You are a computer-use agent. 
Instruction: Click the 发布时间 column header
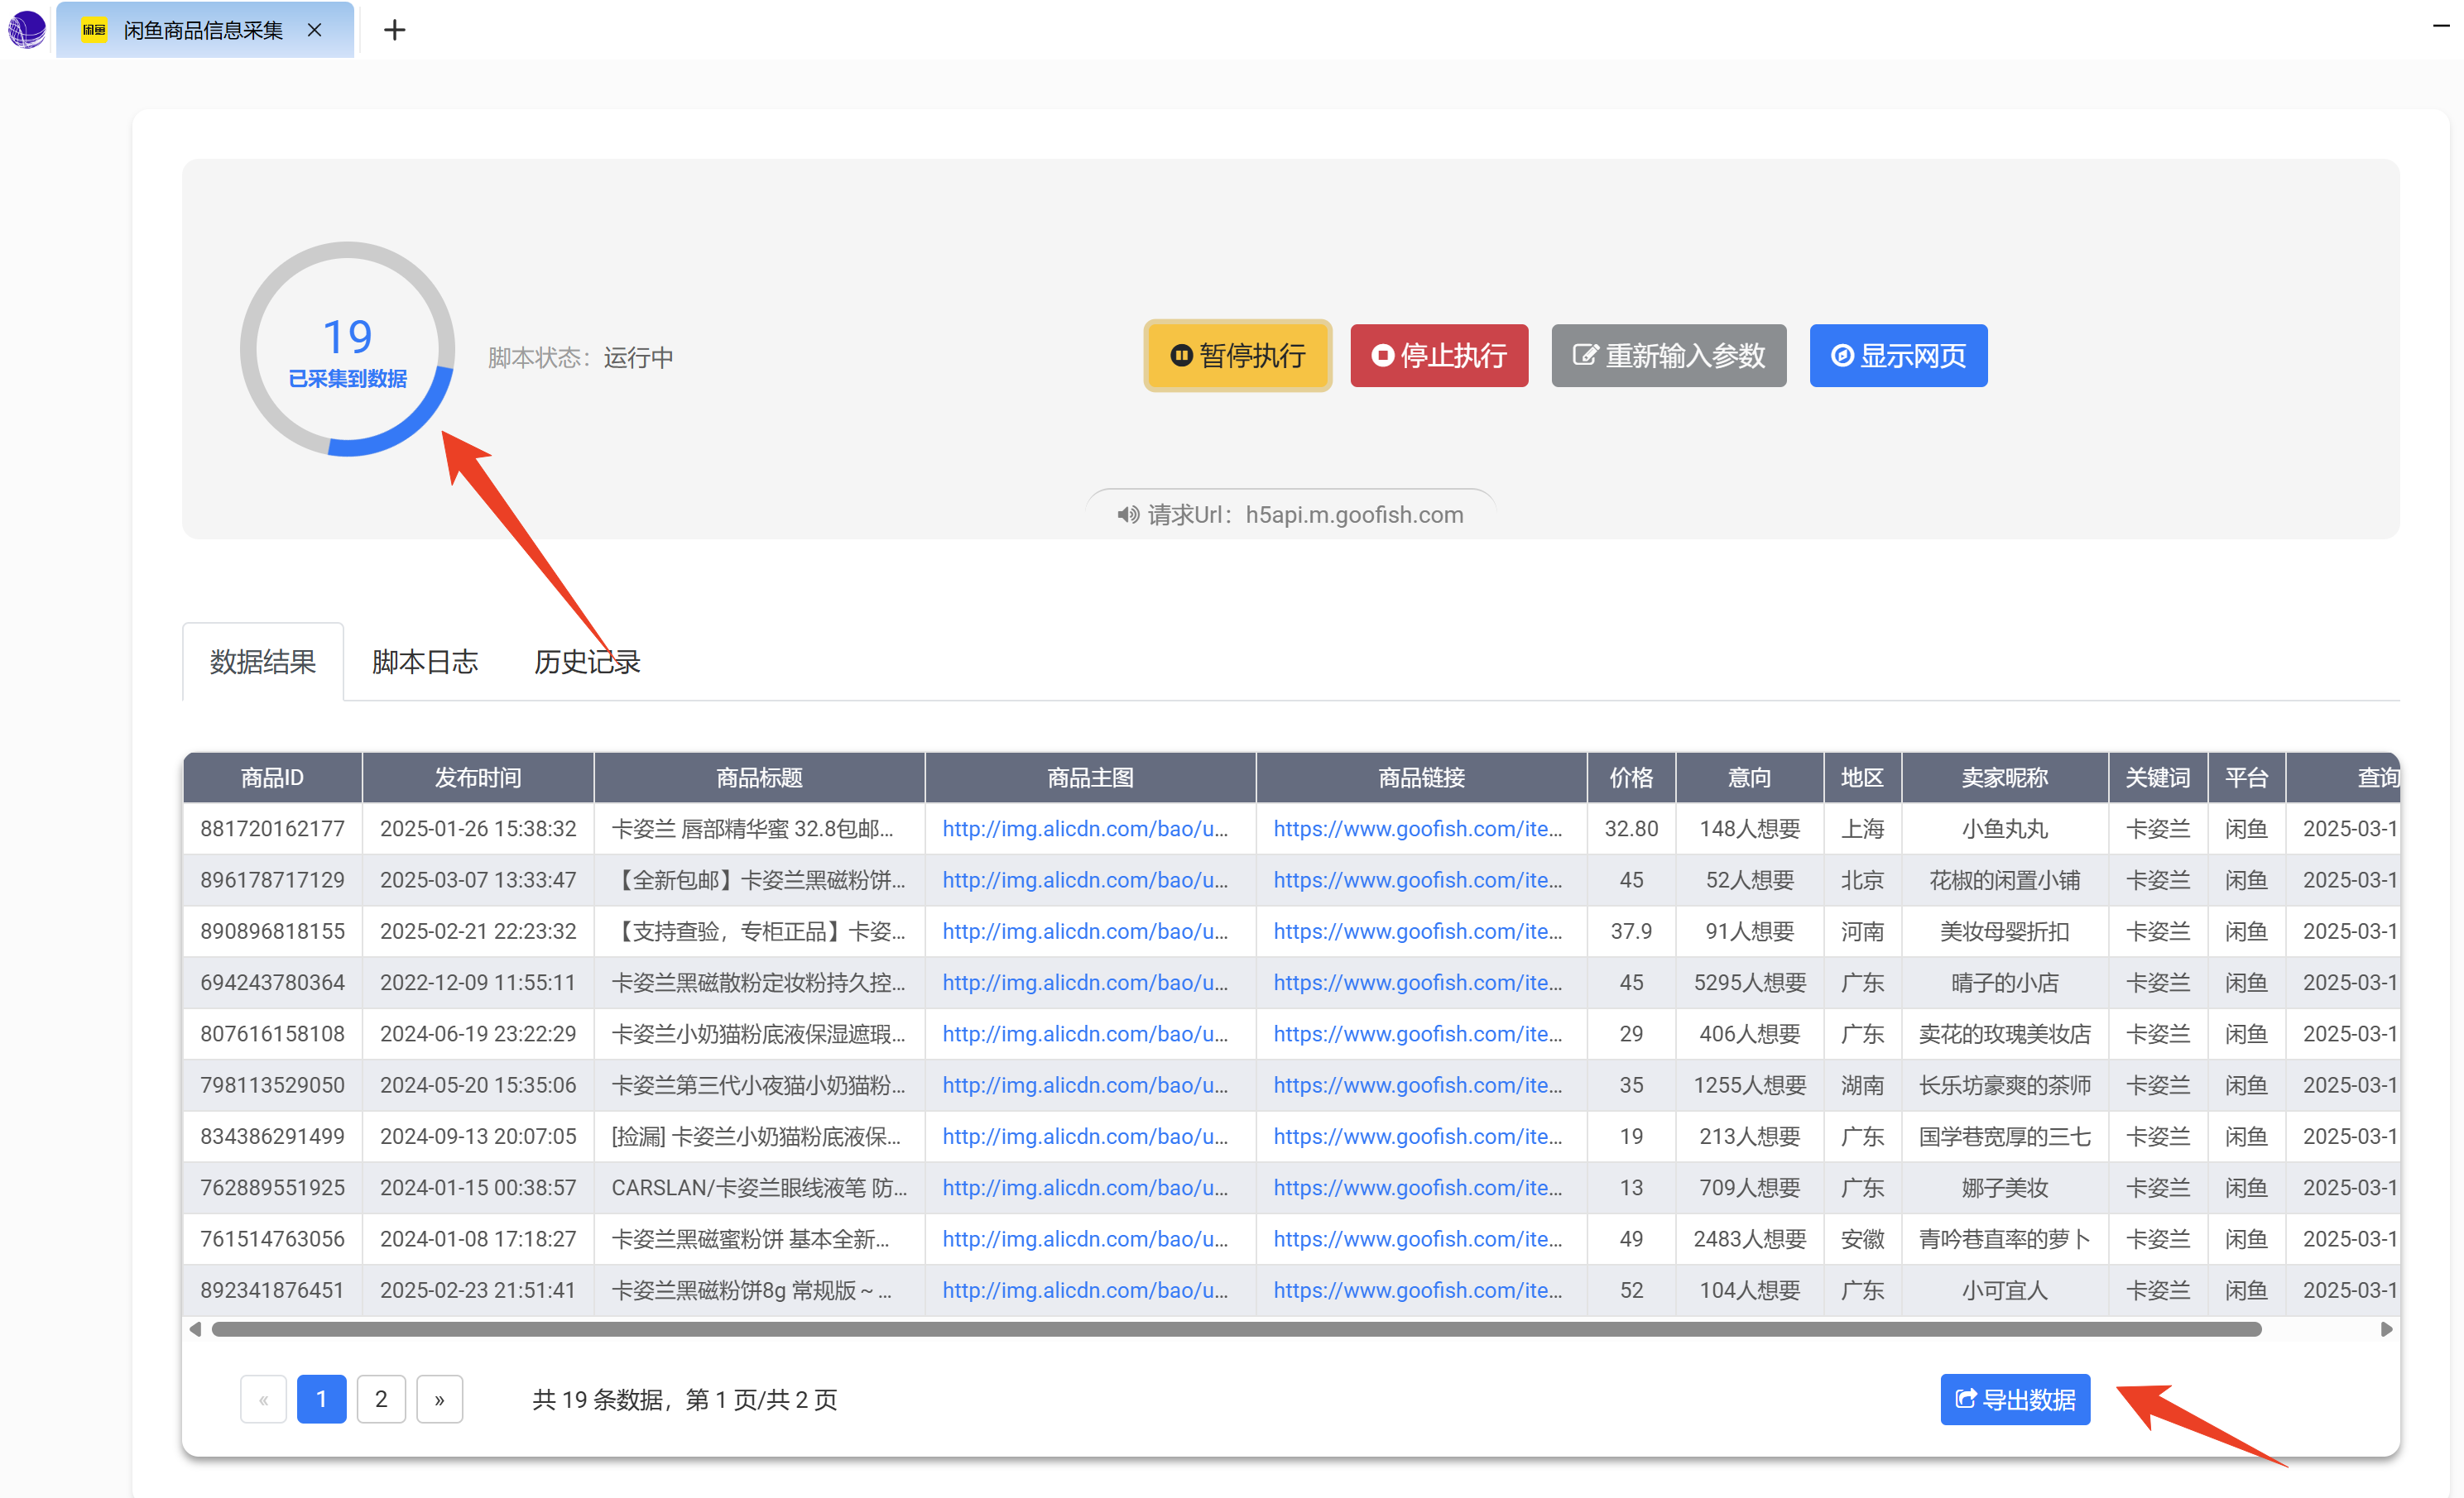coord(478,778)
